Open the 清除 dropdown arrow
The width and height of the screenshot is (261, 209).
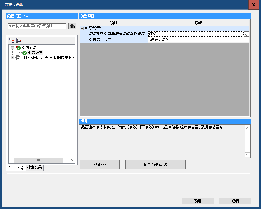click(x=246, y=34)
